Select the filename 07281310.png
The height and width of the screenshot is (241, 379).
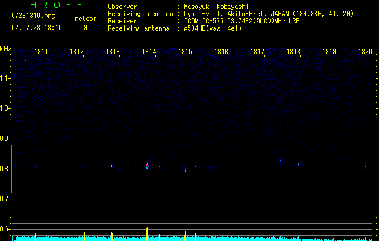[33, 16]
